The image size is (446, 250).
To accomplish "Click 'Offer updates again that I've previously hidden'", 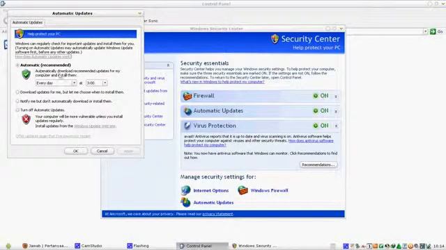I will pos(53,136).
